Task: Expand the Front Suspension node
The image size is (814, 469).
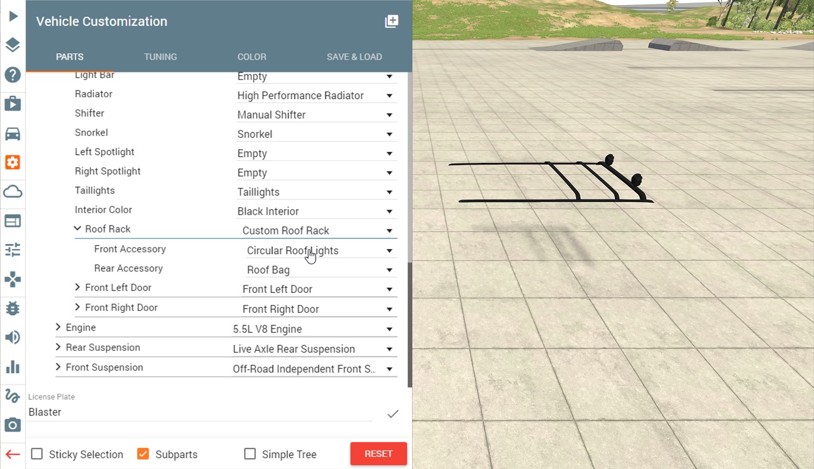Action: [58, 367]
